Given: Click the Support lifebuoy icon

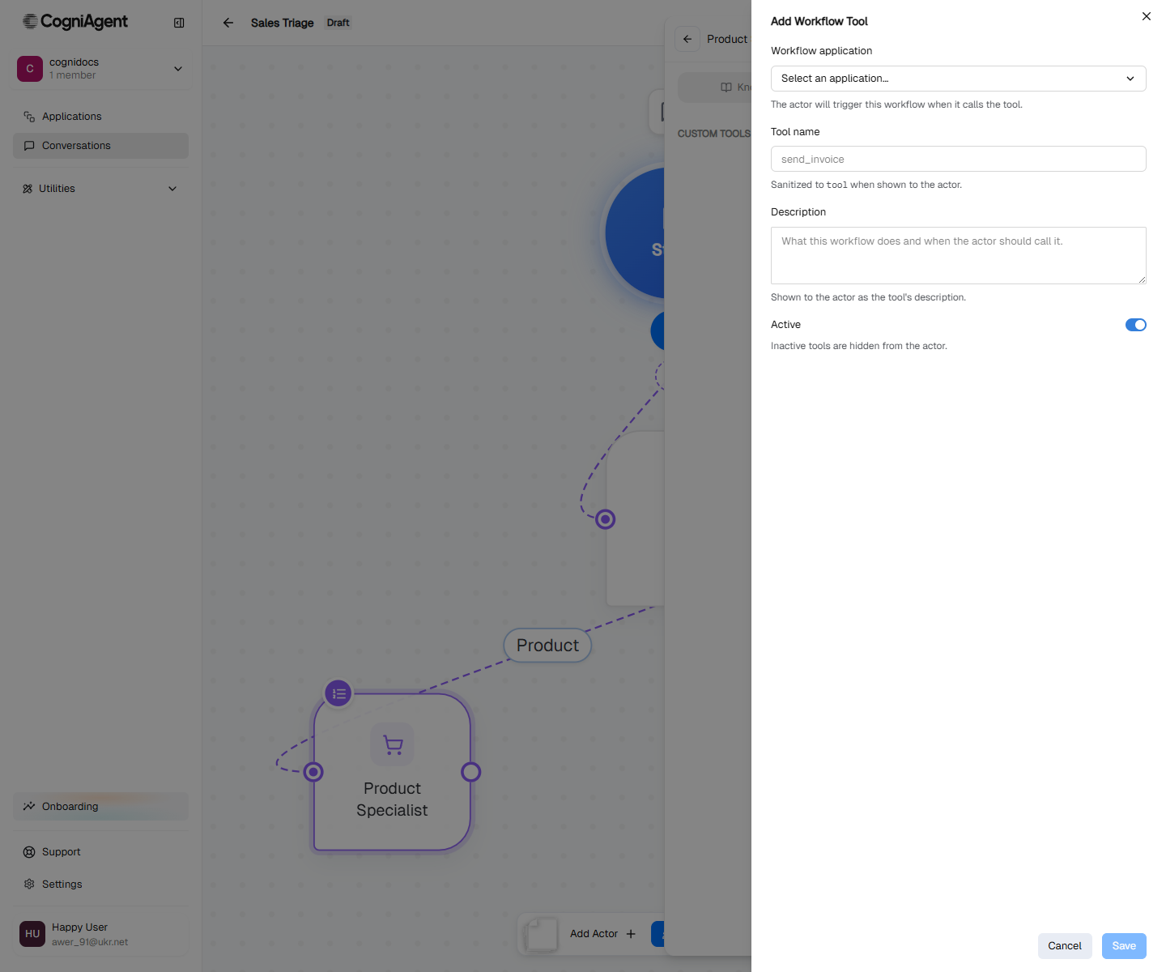Looking at the screenshot, I should point(29,852).
